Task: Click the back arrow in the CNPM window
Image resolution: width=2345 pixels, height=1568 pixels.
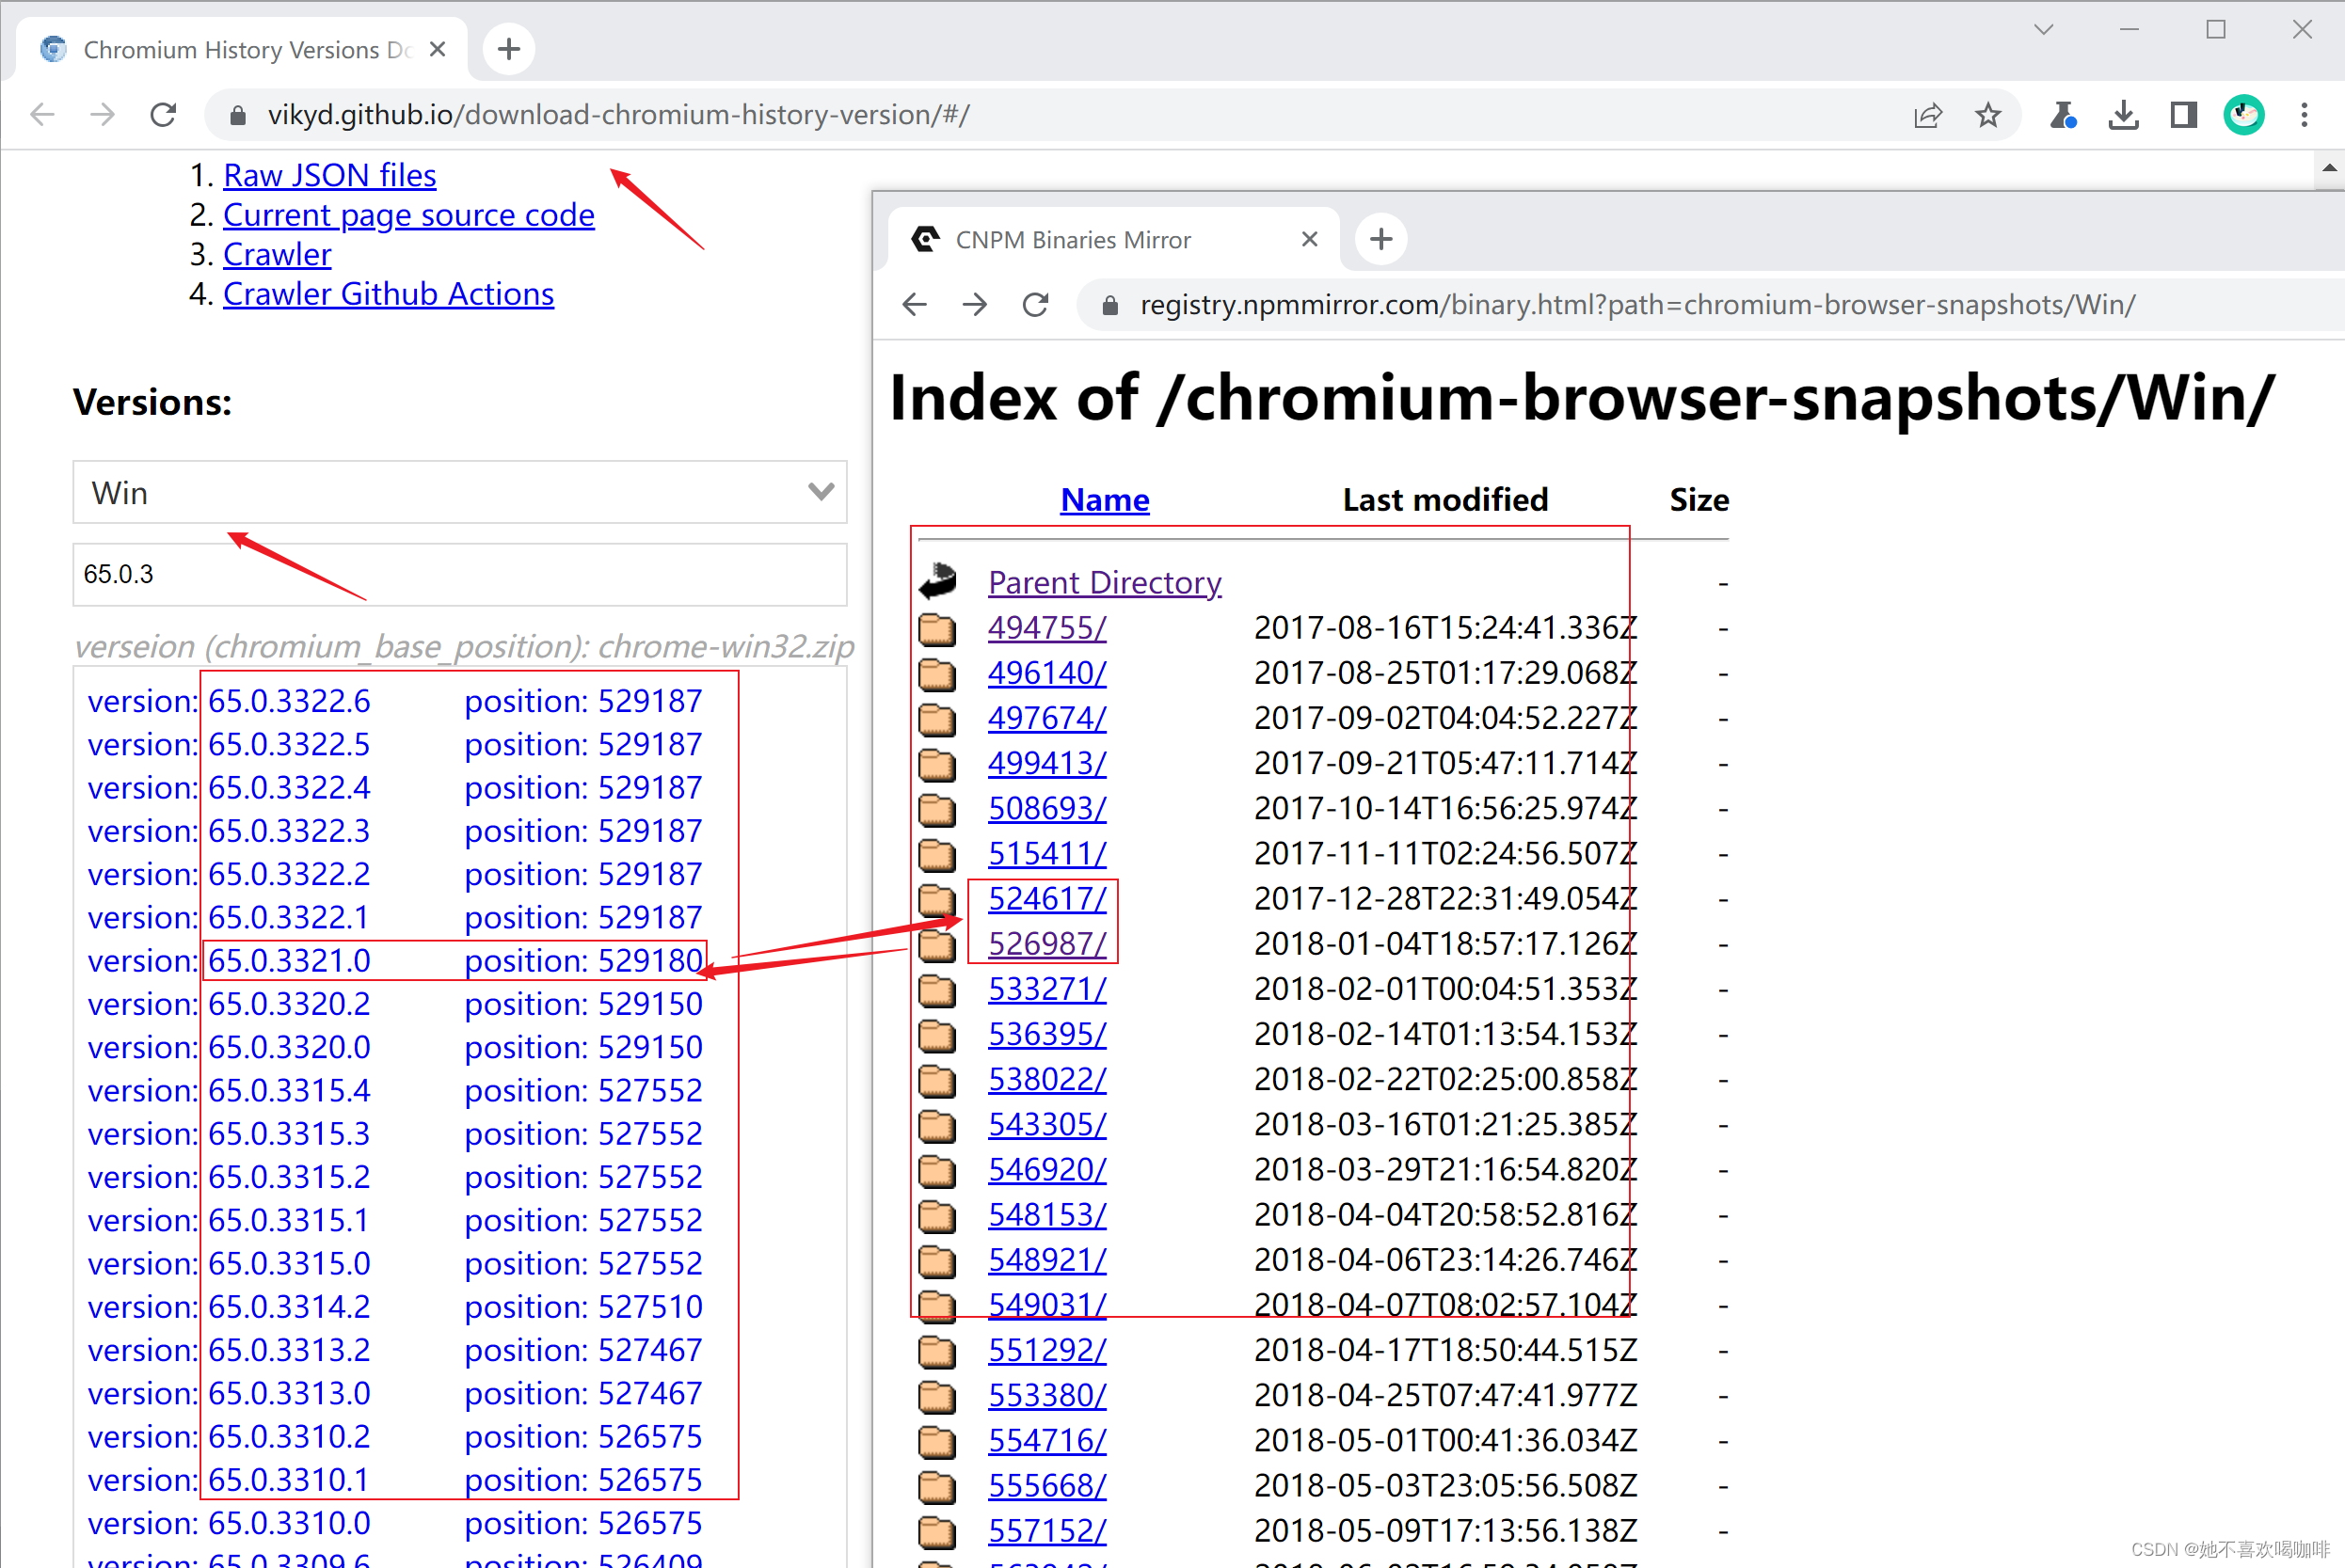Action: (913, 304)
